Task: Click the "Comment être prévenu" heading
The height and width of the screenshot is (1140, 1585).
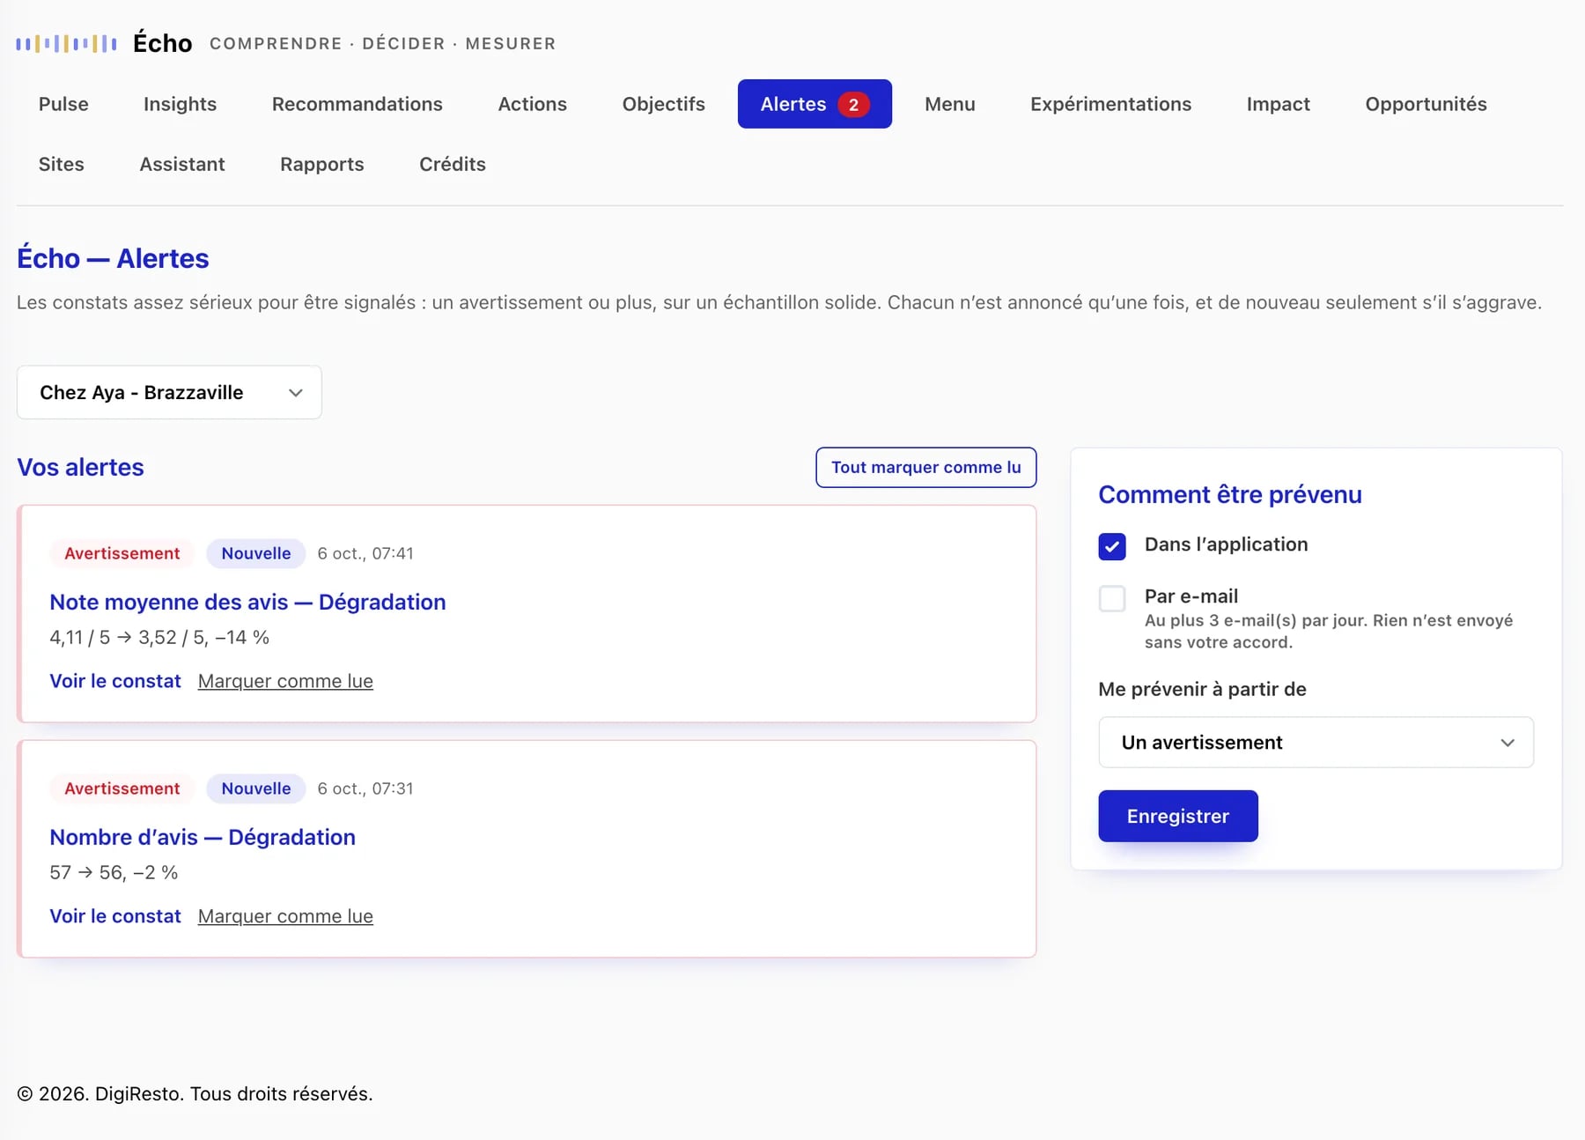Action: [1230, 494]
